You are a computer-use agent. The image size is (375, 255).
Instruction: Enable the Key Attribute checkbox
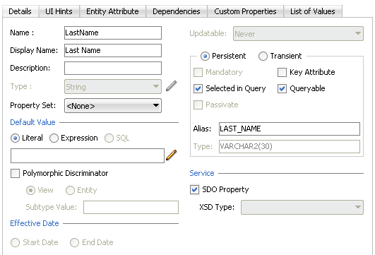(282, 72)
